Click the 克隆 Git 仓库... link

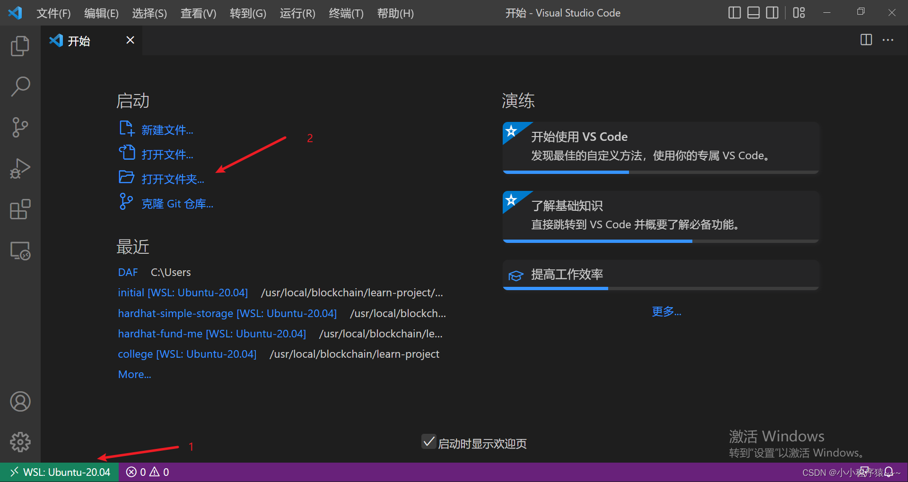(177, 204)
